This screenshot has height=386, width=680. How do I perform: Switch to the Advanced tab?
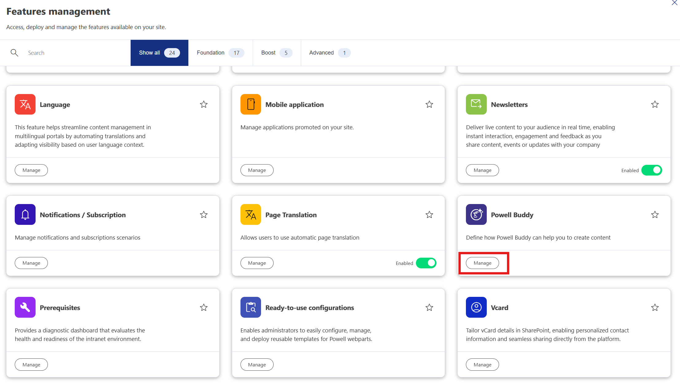coord(330,53)
